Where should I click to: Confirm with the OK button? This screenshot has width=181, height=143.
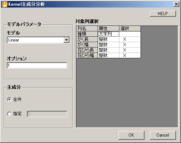coord(131,135)
